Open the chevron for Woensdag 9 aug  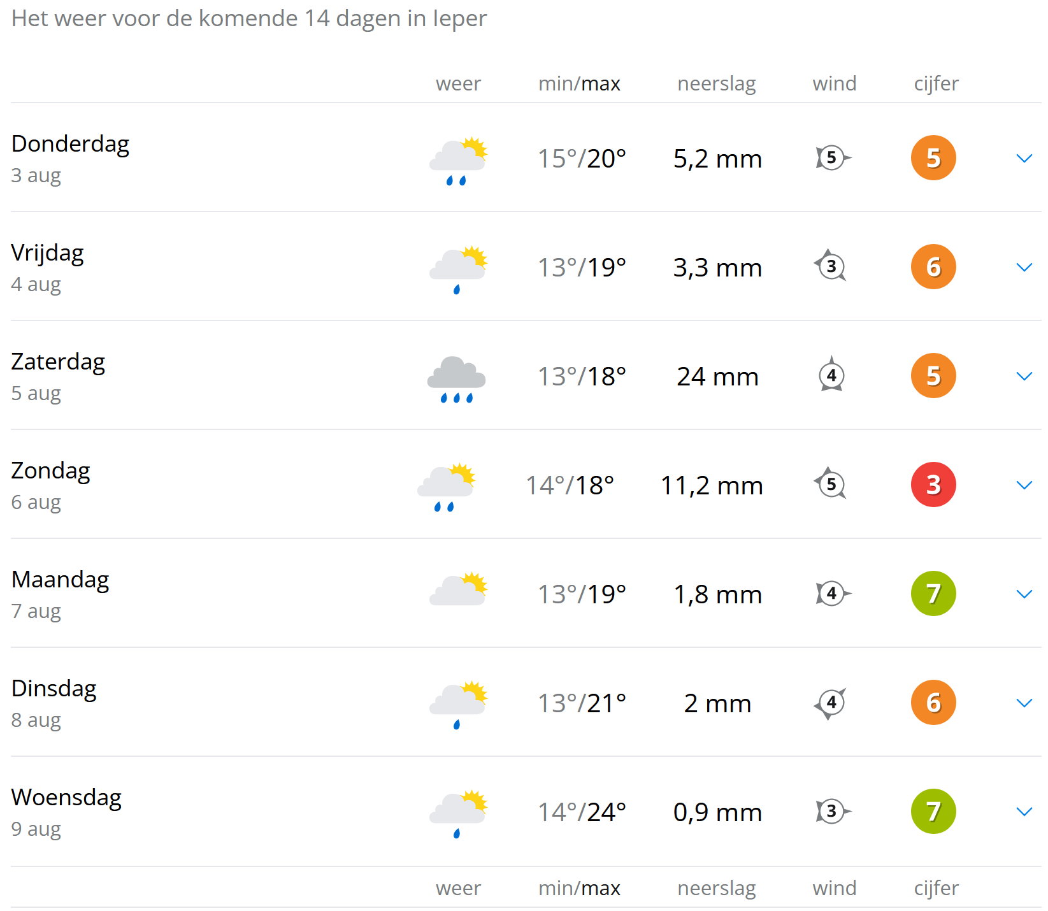point(1024,812)
